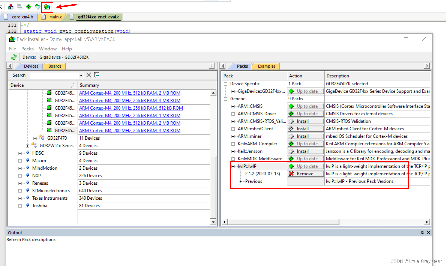Open Pack Installer from Keil toolbar

(x=47, y=7)
